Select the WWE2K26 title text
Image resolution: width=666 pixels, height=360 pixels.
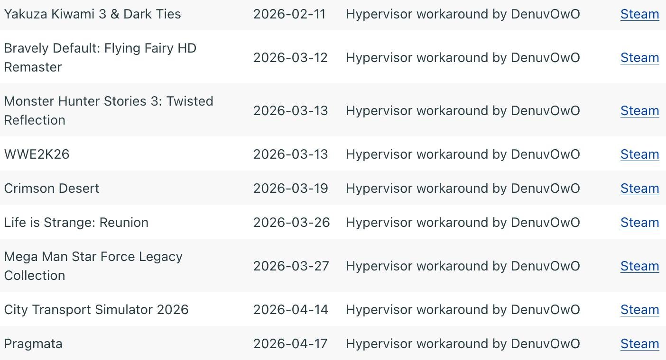pyautogui.click(x=37, y=154)
